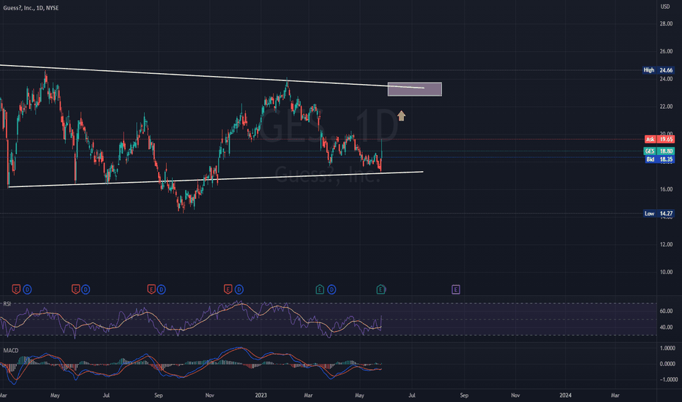682x402 pixels.
Task: Open green earnings marker under the latest candle
Action: pyautogui.click(x=381, y=289)
